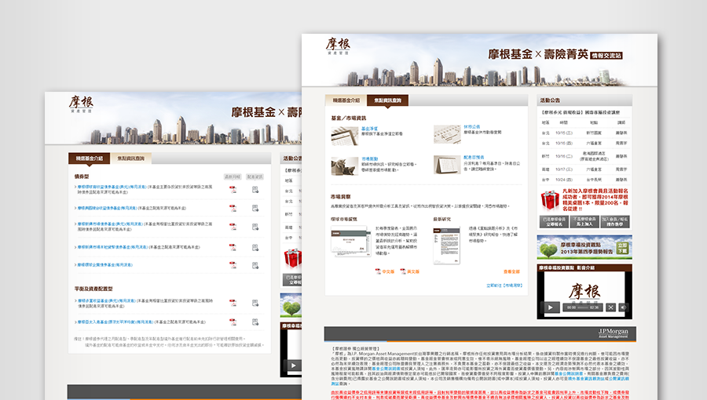Image resolution: width=707 pixels, height=400 pixels.
Task: Open the 配息日預告 link
Action: 474,158
